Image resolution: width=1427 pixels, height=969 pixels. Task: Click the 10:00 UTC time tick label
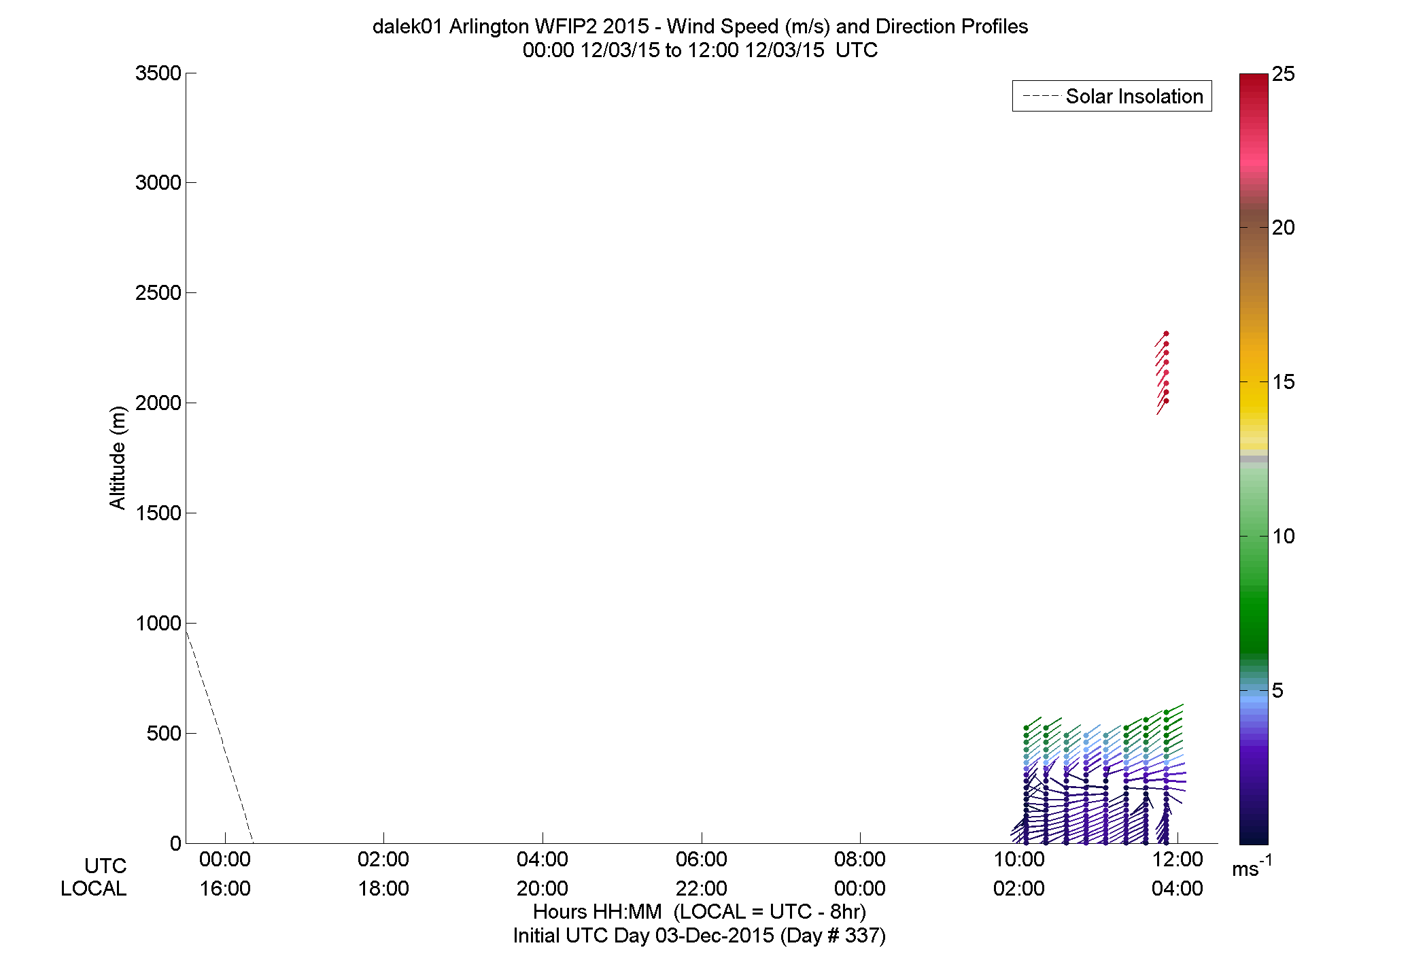pyautogui.click(x=1019, y=859)
